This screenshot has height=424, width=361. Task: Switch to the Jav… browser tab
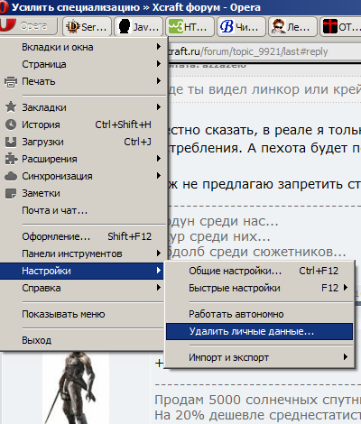[138, 27]
